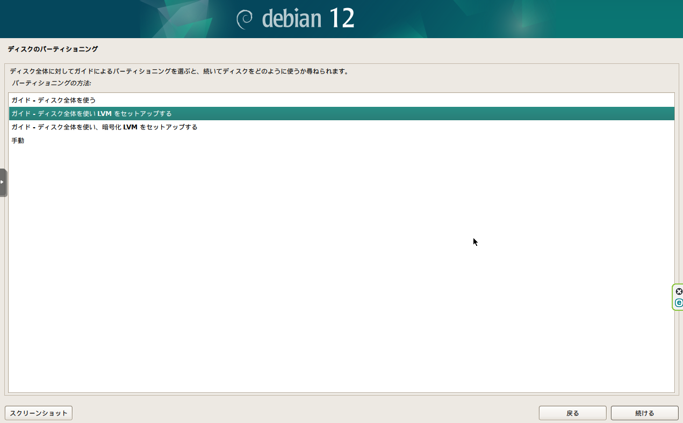Click the "12" version number in banner
This screenshot has height=423, width=683.
[x=341, y=19]
